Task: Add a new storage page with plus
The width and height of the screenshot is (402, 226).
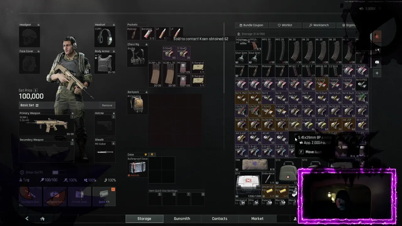Action: pos(377,73)
